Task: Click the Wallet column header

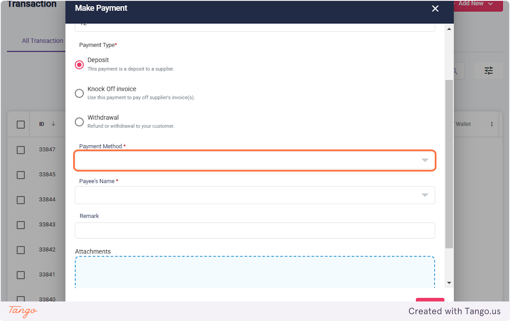Action: pyautogui.click(x=462, y=124)
